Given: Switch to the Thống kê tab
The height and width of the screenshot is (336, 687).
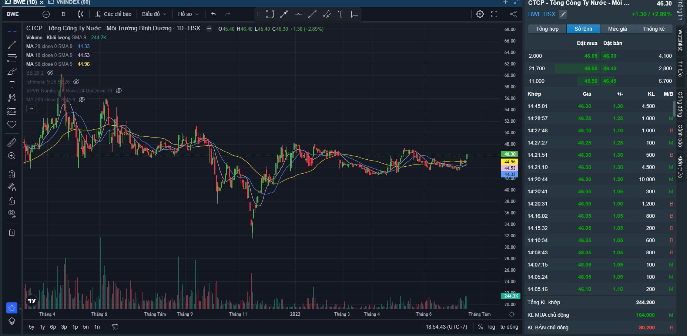Looking at the screenshot, I should pos(654,29).
